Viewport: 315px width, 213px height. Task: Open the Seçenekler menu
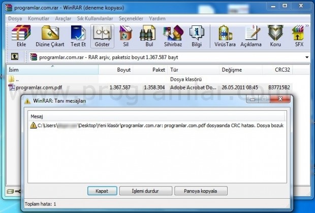pyautogui.click(x=131, y=19)
